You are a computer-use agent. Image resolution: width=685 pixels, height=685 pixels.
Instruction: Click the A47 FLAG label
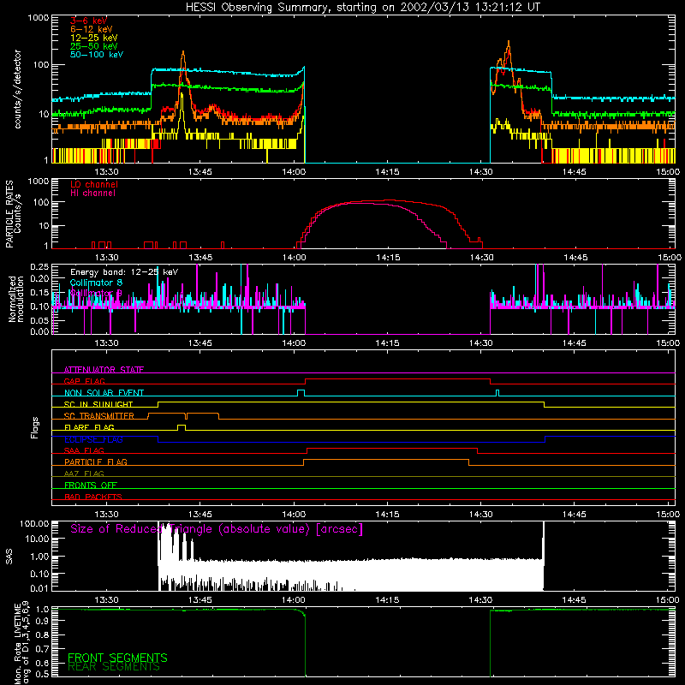click(x=84, y=474)
